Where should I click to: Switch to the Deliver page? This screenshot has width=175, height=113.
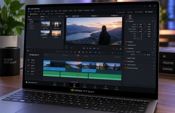(x=116, y=88)
